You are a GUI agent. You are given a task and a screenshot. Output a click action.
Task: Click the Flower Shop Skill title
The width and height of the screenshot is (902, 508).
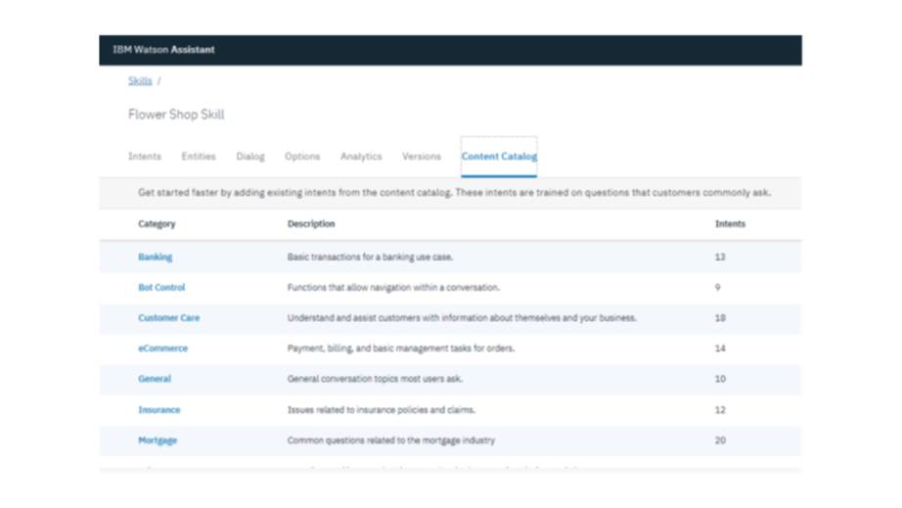pyautogui.click(x=176, y=115)
